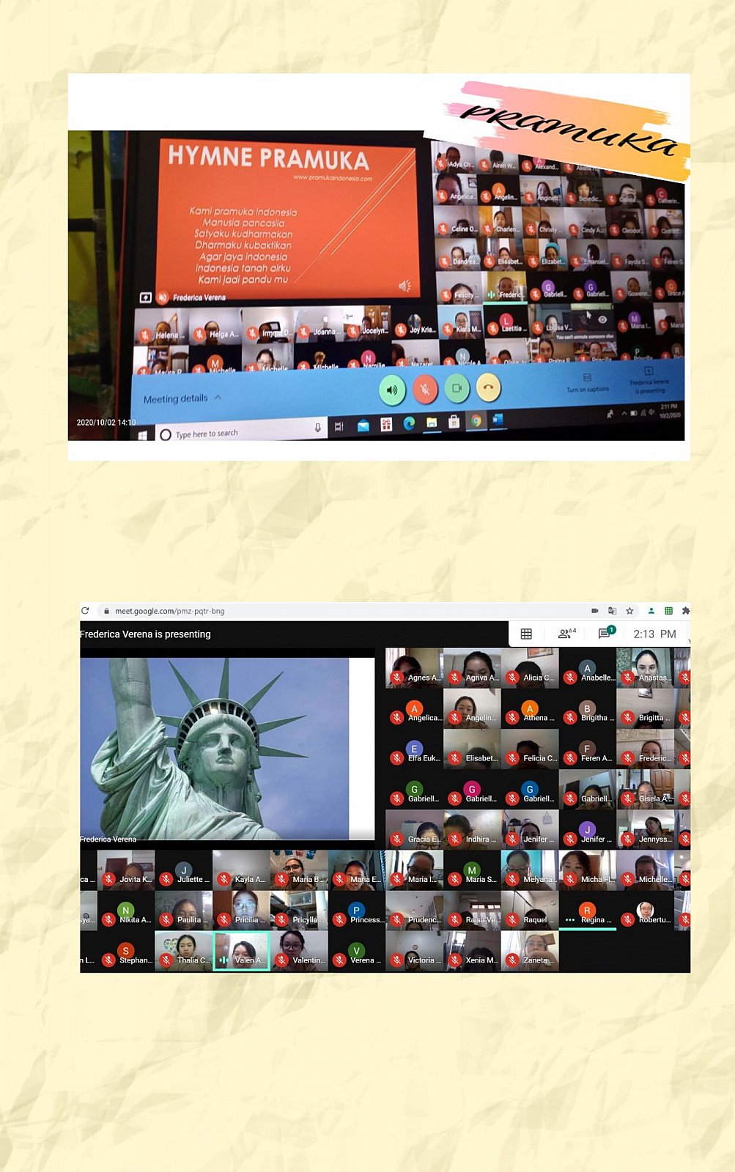Viewport: 735px width, 1172px height.
Task: Unmute the red microphone button in the photographed call
Action: tap(425, 389)
